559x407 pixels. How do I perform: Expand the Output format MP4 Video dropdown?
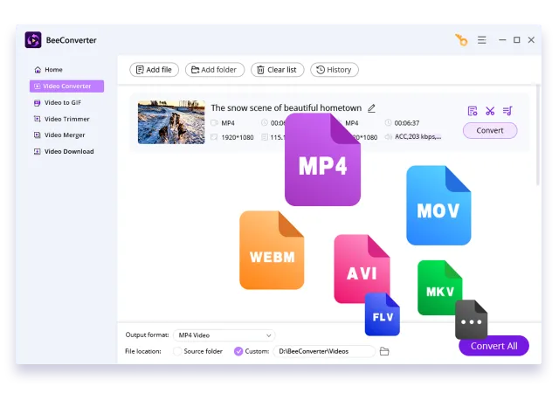tap(224, 335)
